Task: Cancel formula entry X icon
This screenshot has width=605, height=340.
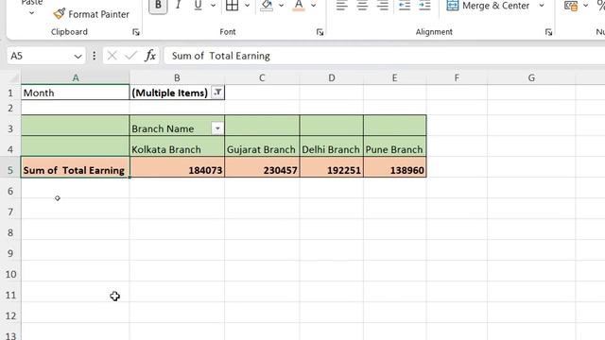Action: pos(112,56)
